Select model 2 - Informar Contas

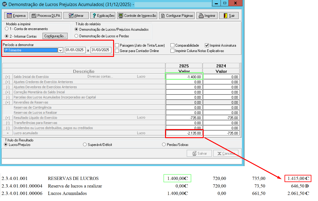7,36
